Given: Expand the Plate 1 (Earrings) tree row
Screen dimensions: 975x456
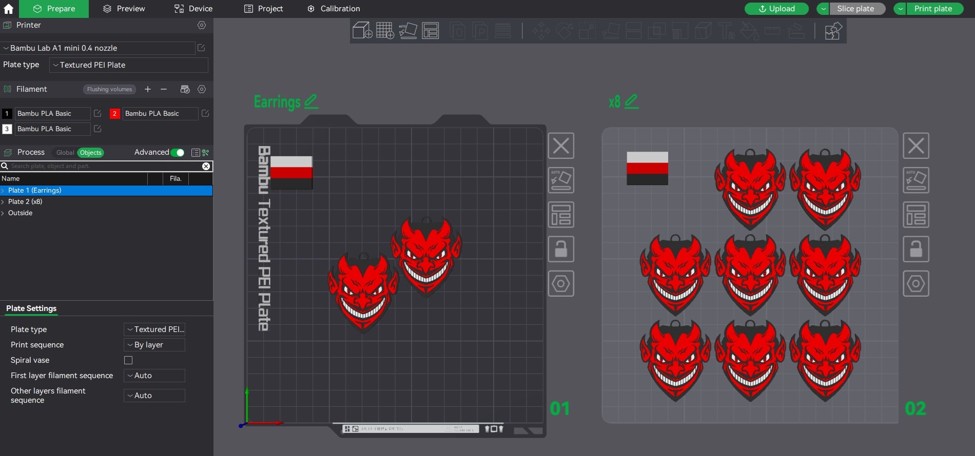Looking at the screenshot, I should click(3, 191).
